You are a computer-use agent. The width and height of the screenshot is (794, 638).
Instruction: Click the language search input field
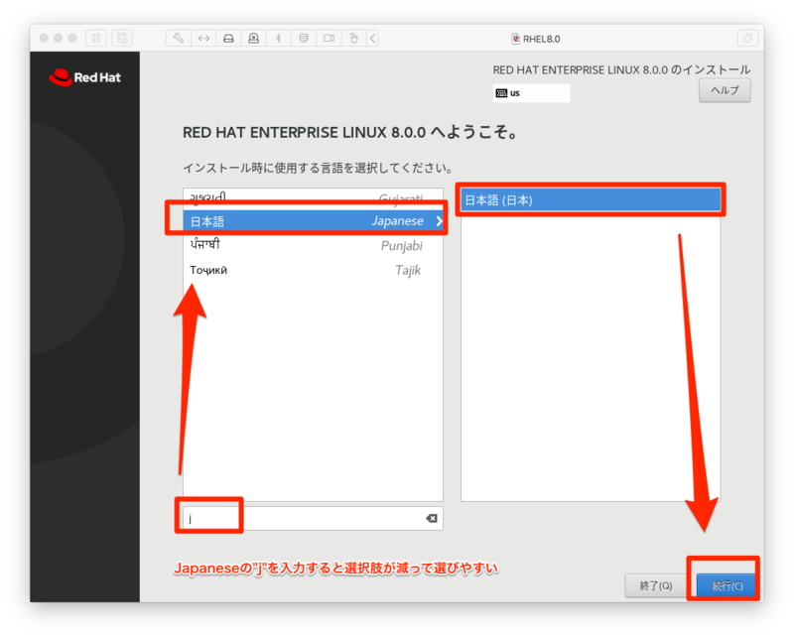click(313, 518)
